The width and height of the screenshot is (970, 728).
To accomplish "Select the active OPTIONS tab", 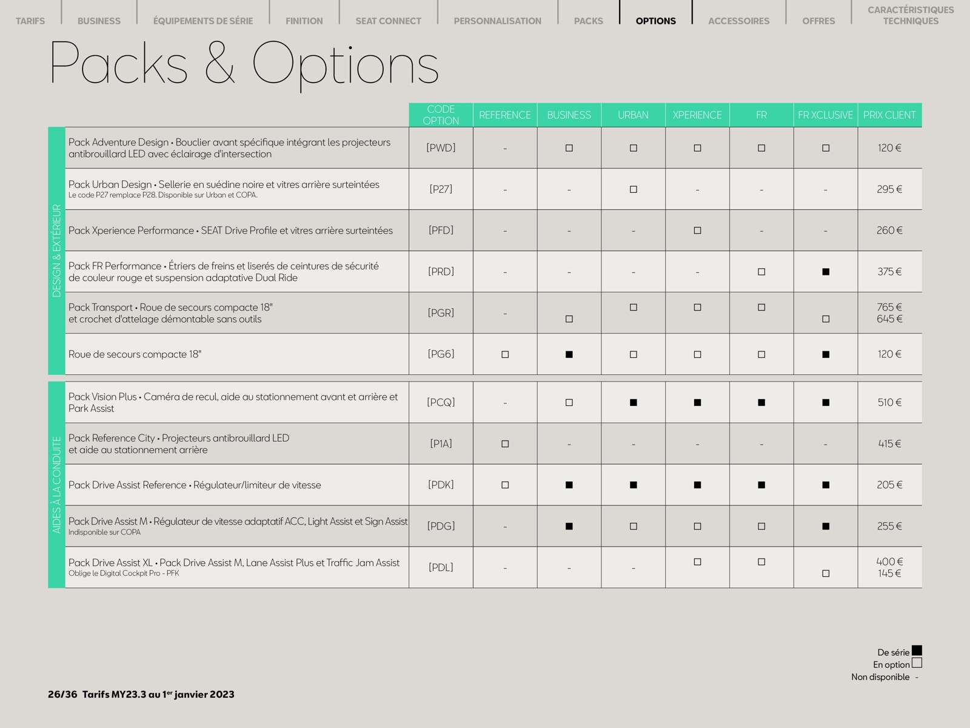I will (x=656, y=21).
